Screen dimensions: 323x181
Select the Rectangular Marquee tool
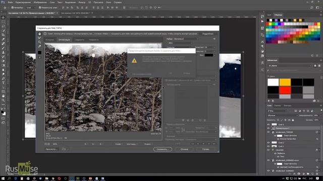[x=3, y=22]
